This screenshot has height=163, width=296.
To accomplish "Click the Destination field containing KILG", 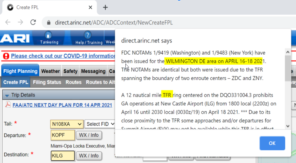I will pos(63,156).
